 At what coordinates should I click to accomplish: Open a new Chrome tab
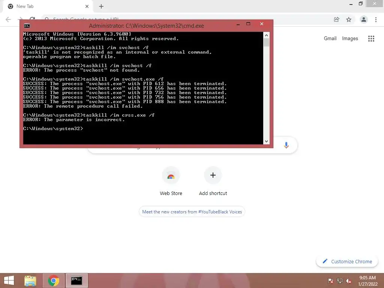coord(101,6)
